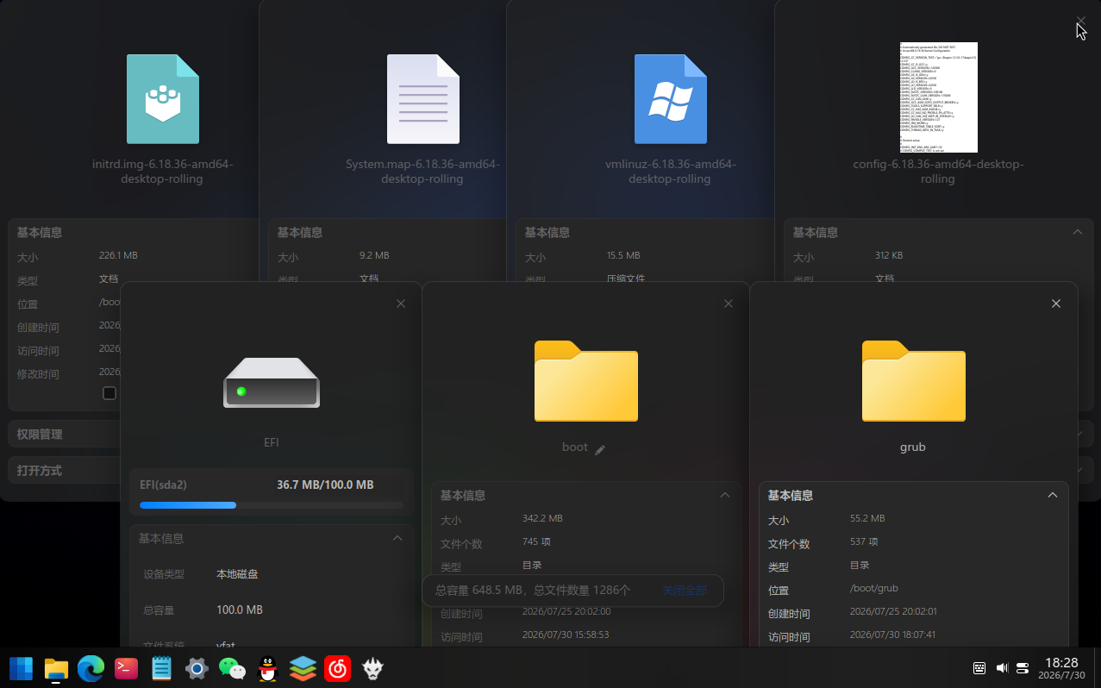
Task: Collapse 基本信息 in the boot properties window
Action: coord(725,495)
